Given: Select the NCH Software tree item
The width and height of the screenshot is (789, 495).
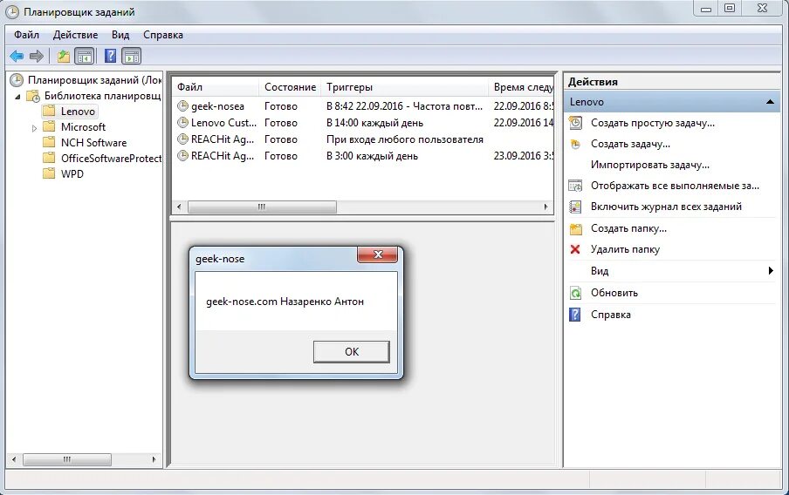Looking at the screenshot, I should click(x=93, y=142).
